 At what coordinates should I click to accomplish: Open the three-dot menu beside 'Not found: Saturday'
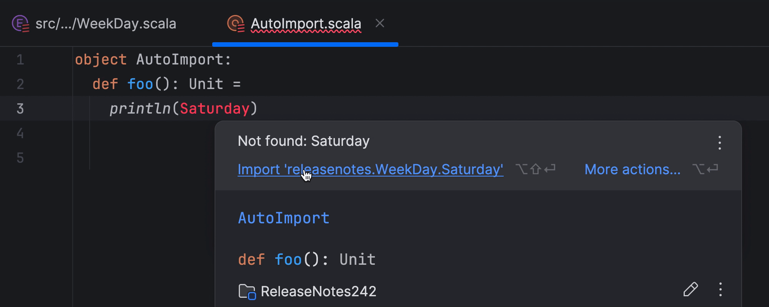[720, 143]
